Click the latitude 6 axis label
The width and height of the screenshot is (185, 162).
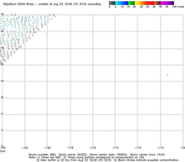[x=2, y=114]
